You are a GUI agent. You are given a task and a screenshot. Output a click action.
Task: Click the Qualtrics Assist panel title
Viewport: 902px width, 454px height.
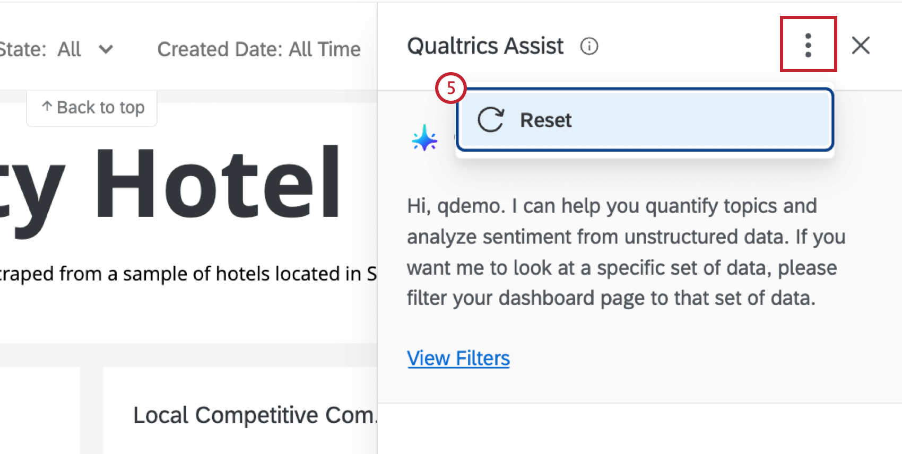[x=484, y=46]
